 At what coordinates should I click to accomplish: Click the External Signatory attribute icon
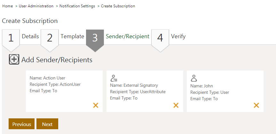click(114, 78)
